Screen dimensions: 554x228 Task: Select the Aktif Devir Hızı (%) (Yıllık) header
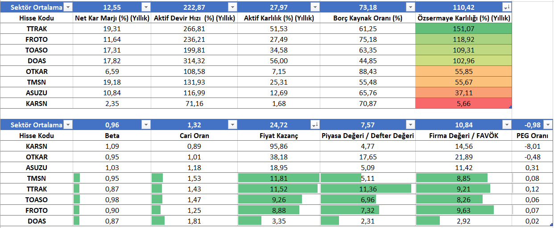pos(194,18)
